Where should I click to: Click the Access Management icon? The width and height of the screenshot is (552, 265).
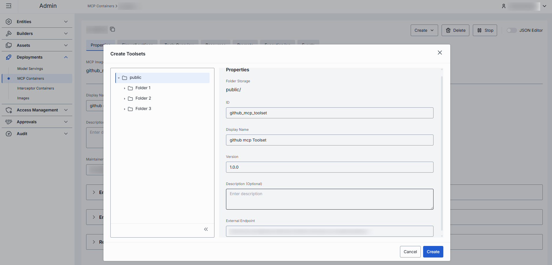click(9, 110)
